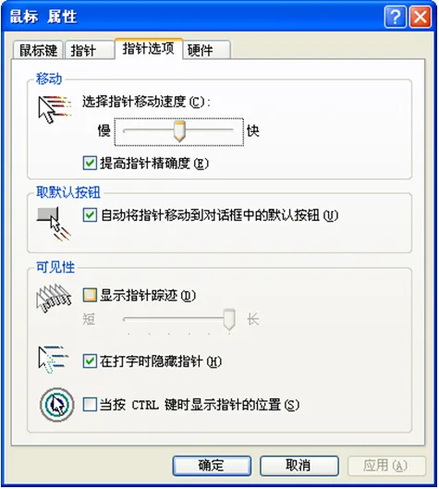Open the 指针 tab

click(x=90, y=50)
